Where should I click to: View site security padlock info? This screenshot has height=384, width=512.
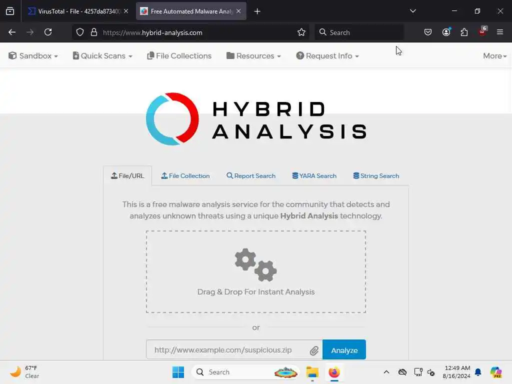click(94, 32)
